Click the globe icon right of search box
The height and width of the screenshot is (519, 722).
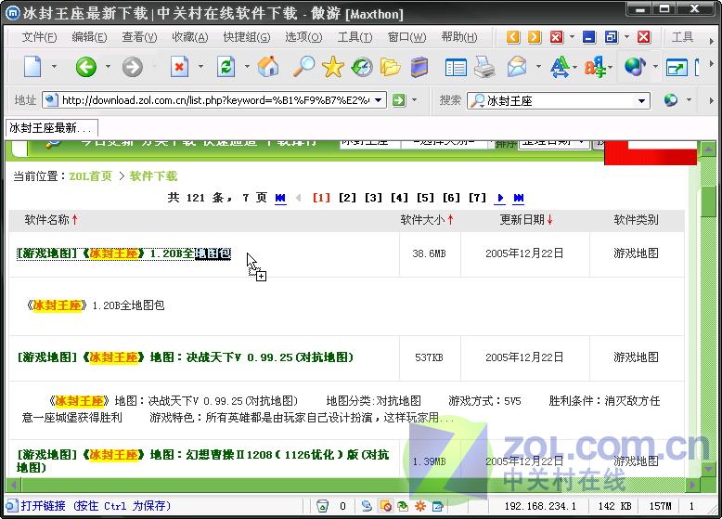click(671, 100)
